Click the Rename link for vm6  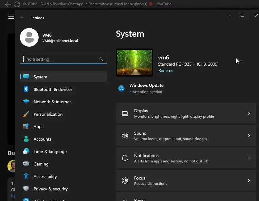pos(166,70)
